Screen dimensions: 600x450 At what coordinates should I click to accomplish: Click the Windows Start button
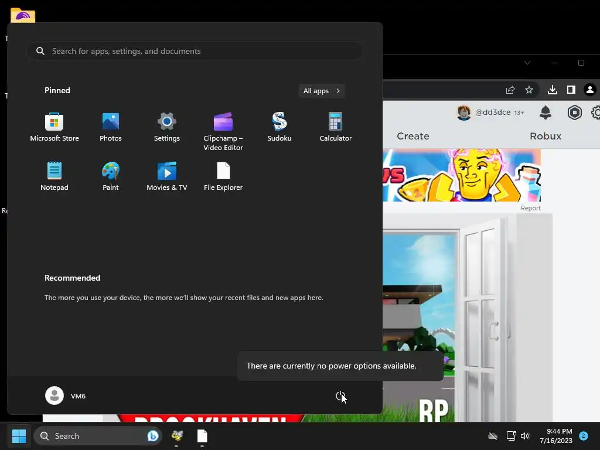tap(19, 436)
